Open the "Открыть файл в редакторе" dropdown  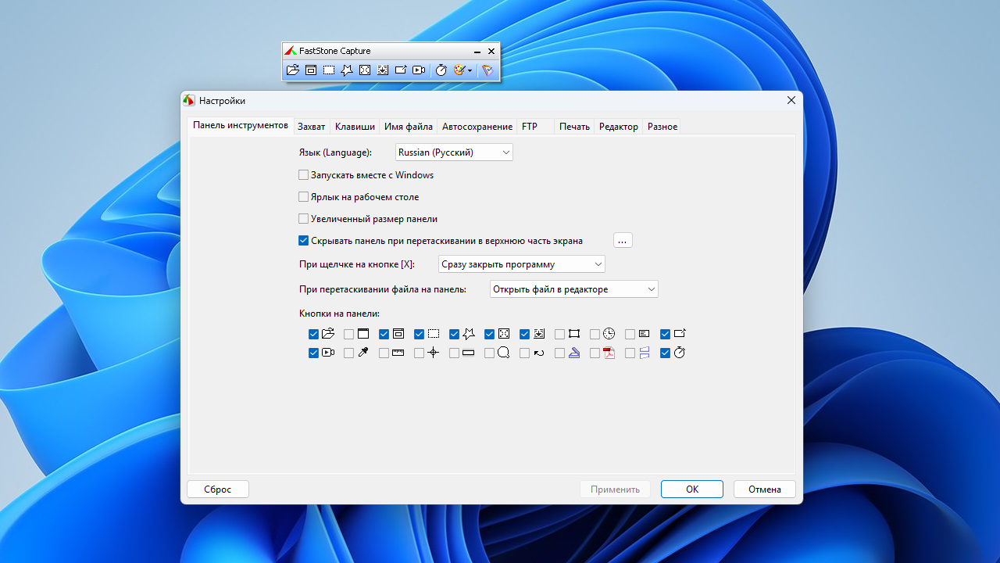coord(573,289)
